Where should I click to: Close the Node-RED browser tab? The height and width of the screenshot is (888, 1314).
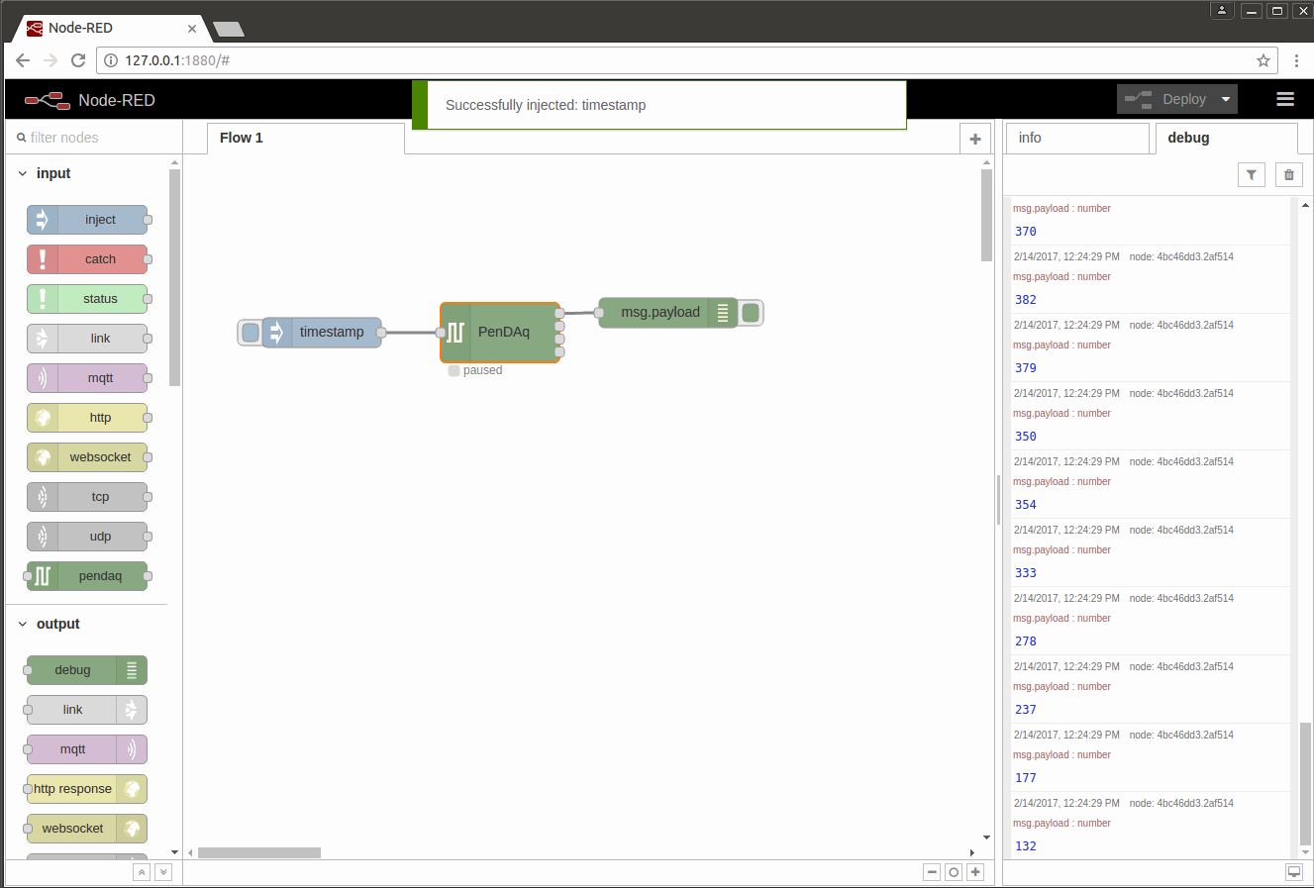pos(192,29)
